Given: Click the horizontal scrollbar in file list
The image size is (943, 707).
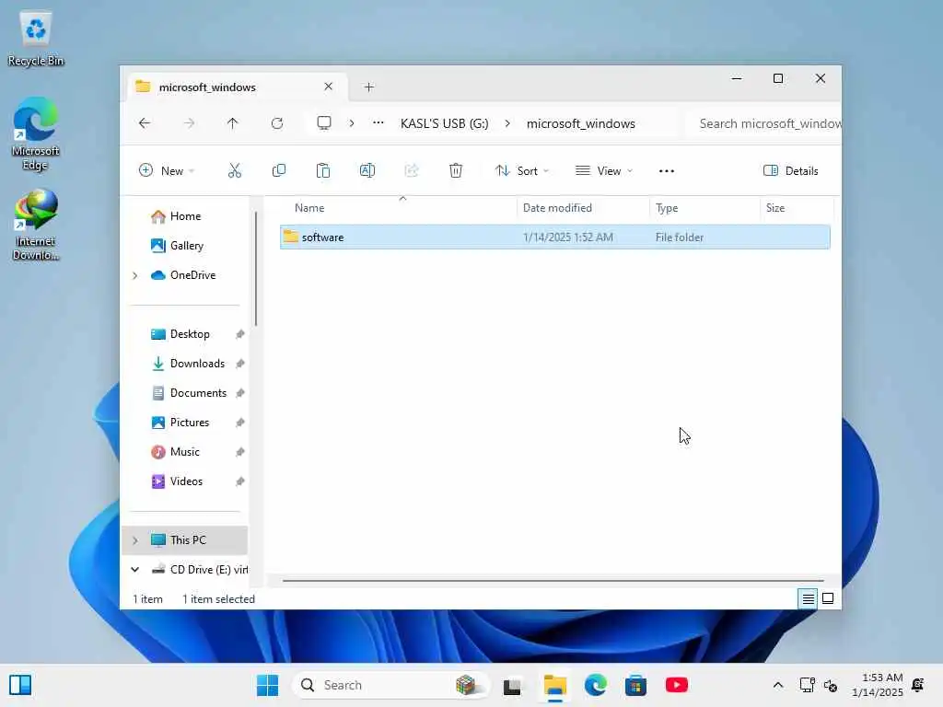Looking at the screenshot, I should tap(553, 581).
